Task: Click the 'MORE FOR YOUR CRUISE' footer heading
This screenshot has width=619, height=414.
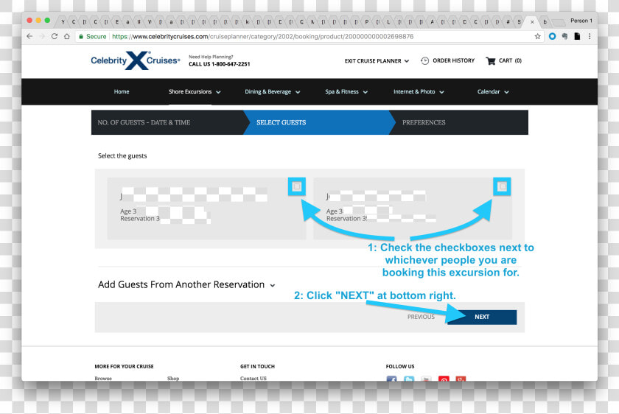Action: 124,366
